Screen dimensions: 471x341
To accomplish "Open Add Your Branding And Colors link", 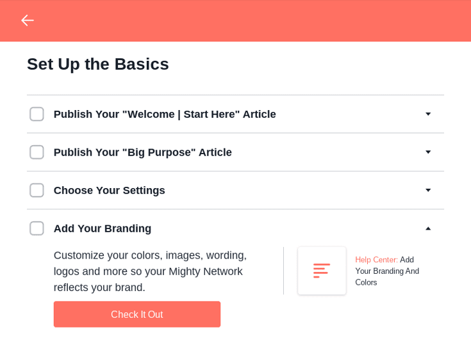I will [387, 271].
